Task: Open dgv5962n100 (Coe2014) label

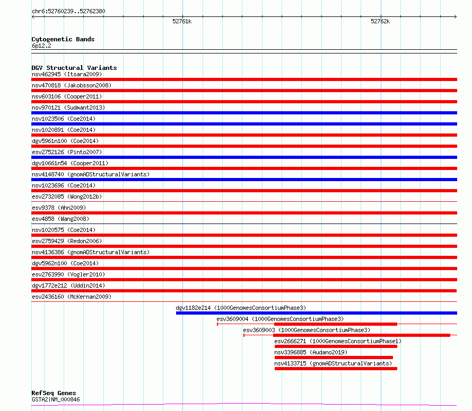Action: click(65, 263)
